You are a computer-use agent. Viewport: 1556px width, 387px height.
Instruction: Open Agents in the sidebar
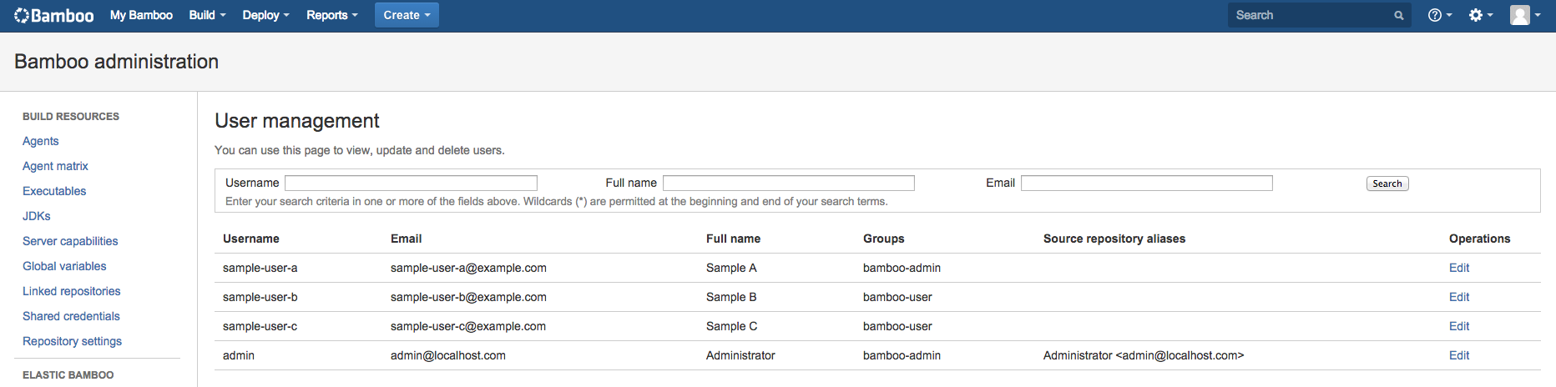point(40,141)
